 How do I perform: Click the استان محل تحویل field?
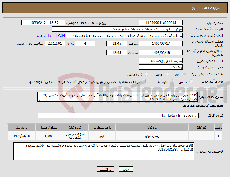(161, 60)
